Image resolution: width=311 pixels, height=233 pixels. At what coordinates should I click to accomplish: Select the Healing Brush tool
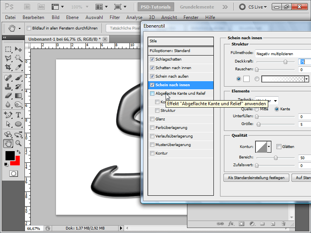8,77
